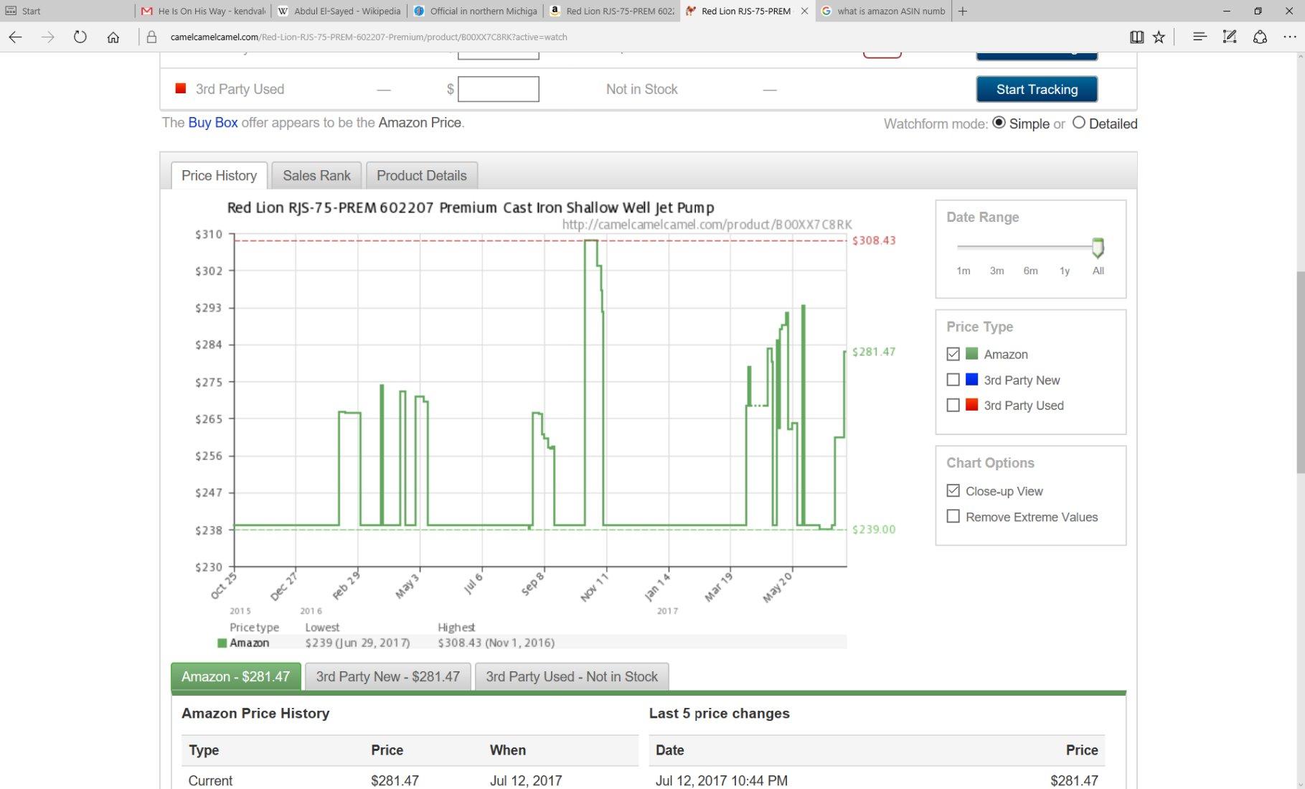Start Tracking the 3rd Party Used price
Screen dimensions: 1305x789
(x=1037, y=89)
